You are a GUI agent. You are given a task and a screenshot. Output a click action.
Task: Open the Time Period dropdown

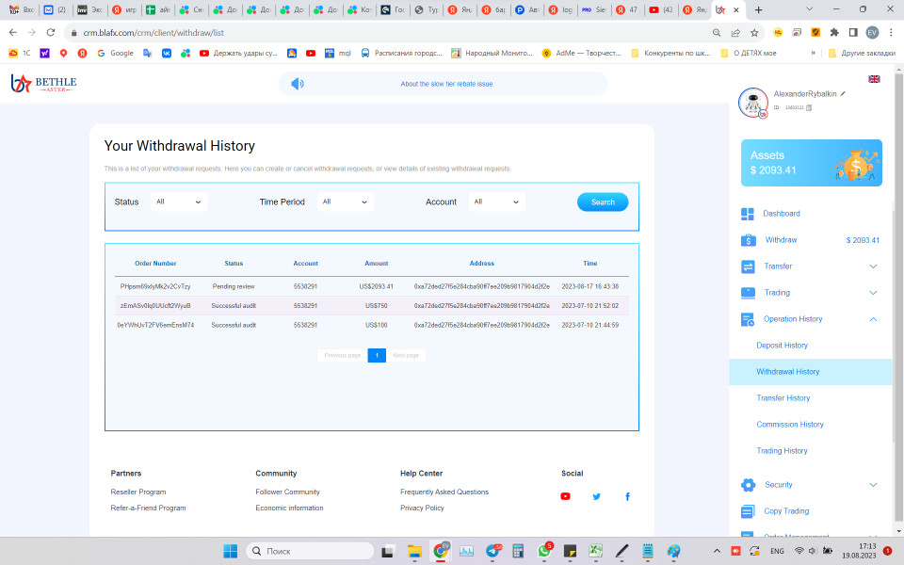tap(345, 202)
